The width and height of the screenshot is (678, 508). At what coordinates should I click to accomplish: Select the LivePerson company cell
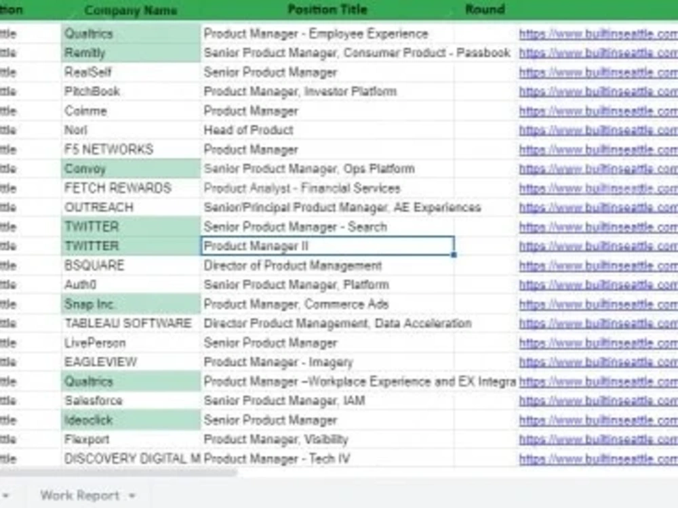point(131,343)
